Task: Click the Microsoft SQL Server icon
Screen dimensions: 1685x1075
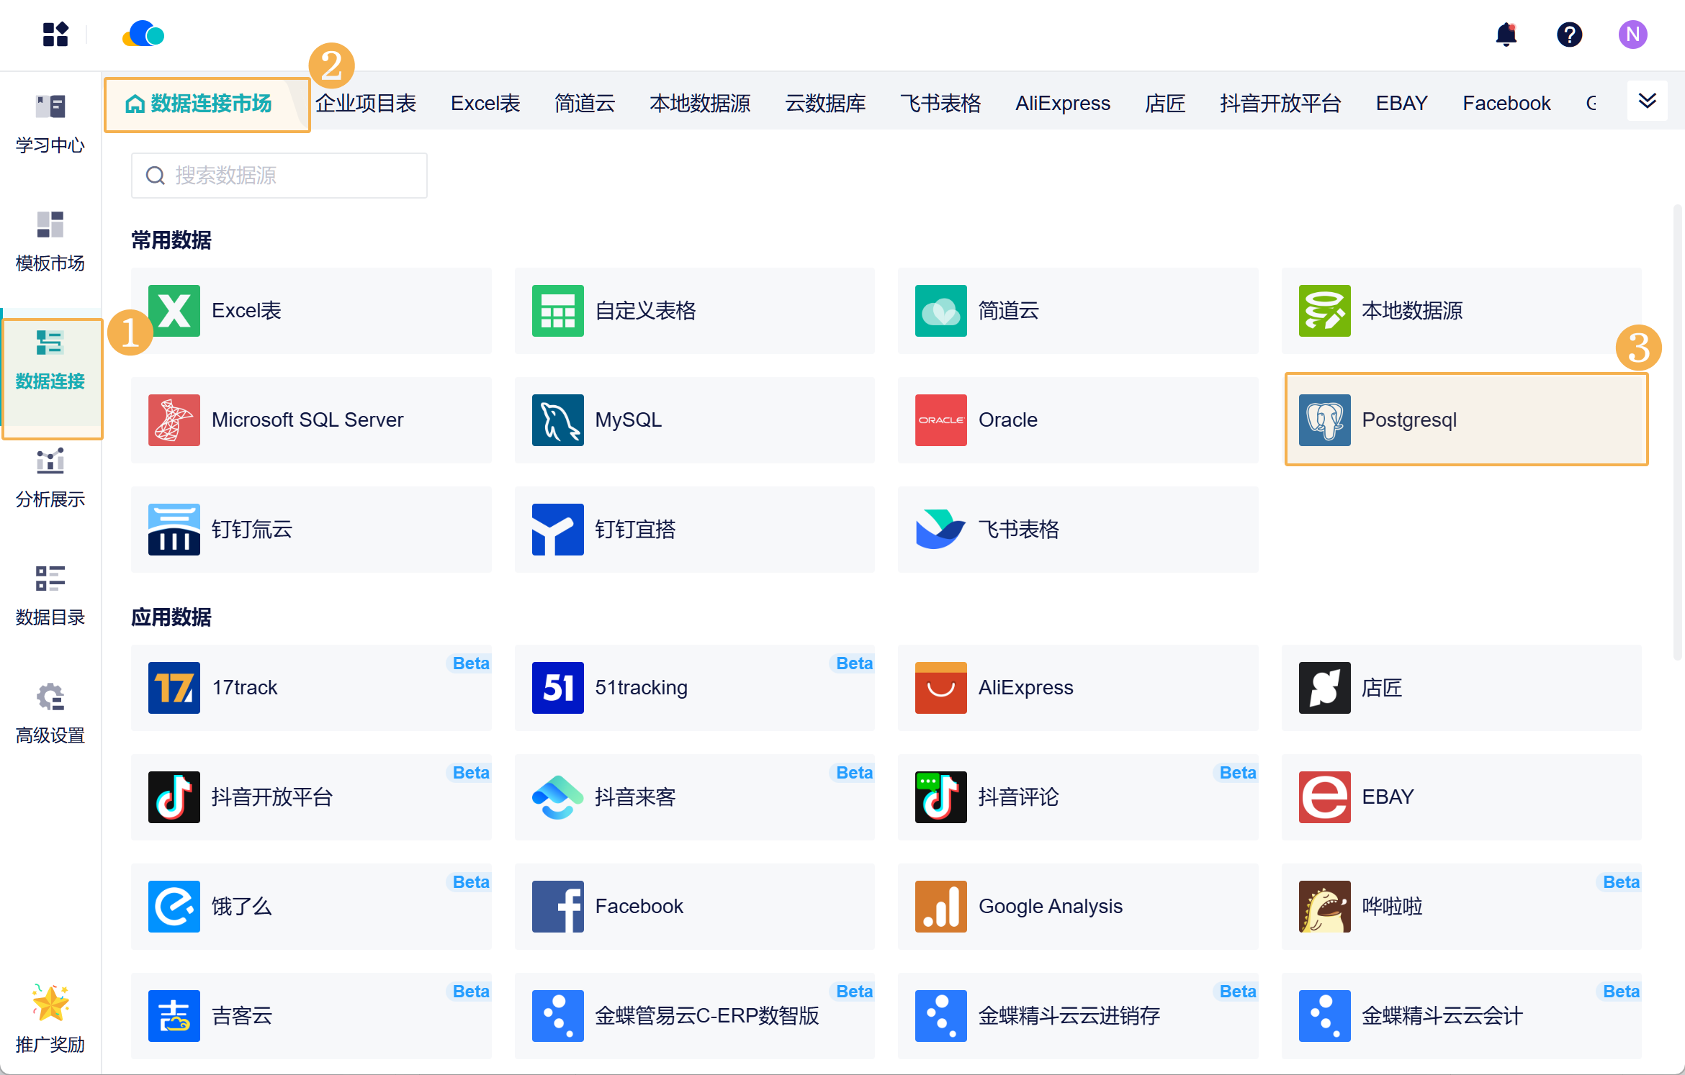Action: 174,420
